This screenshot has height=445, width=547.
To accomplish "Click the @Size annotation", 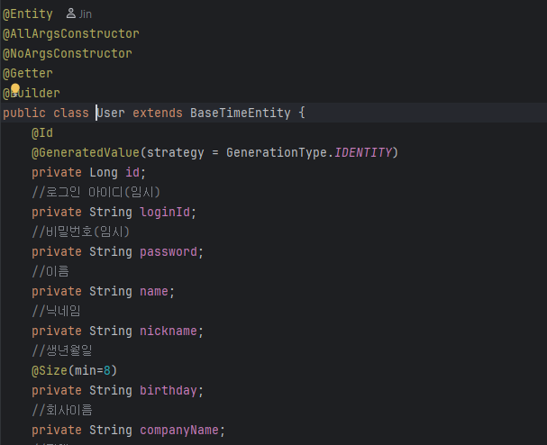I will coord(50,370).
